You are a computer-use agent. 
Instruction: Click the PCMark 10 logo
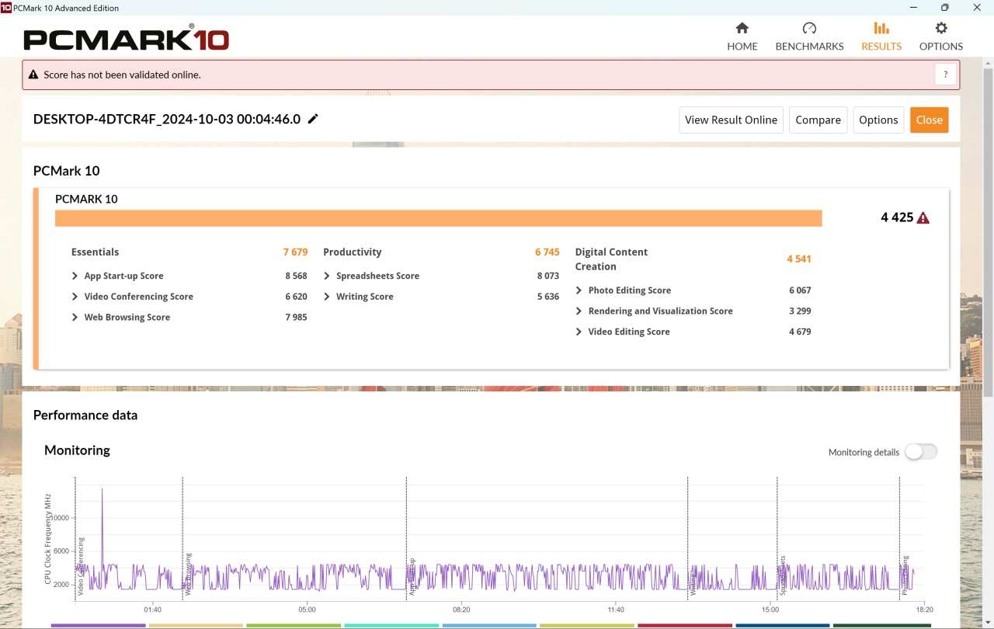pyautogui.click(x=126, y=39)
